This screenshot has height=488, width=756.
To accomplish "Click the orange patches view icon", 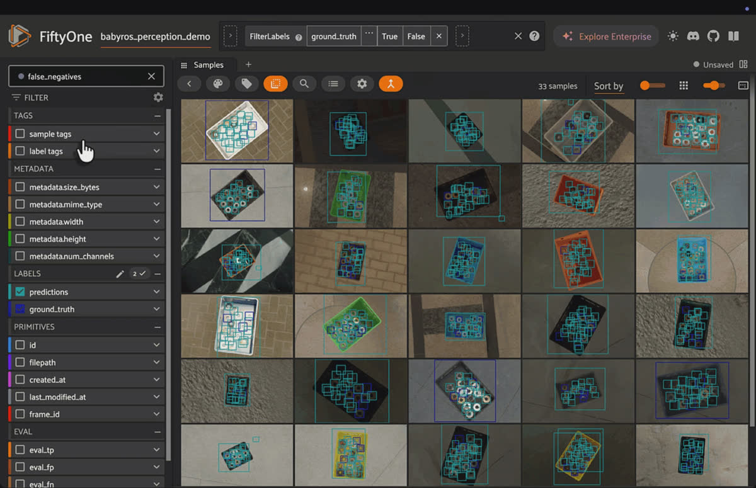I will coord(275,84).
